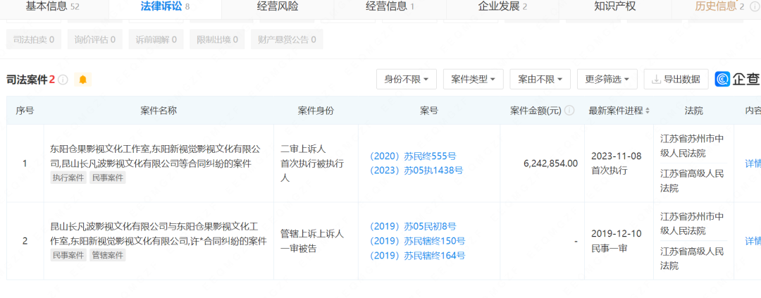Click 民事案件 tag in row 2
Image resolution: width=761 pixels, height=298 pixels.
point(68,255)
